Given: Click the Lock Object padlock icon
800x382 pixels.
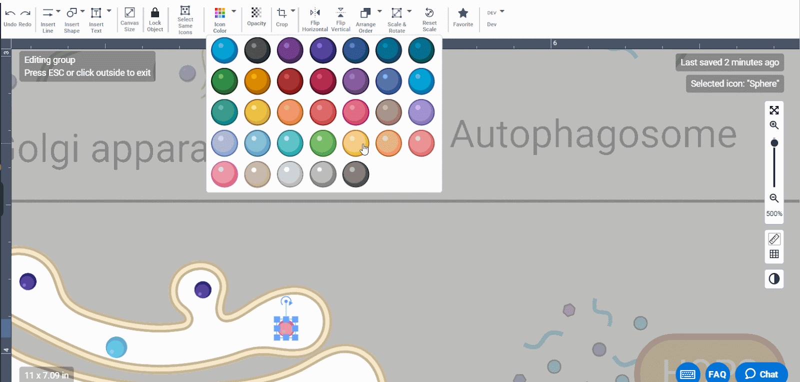Looking at the screenshot, I should [155, 13].
